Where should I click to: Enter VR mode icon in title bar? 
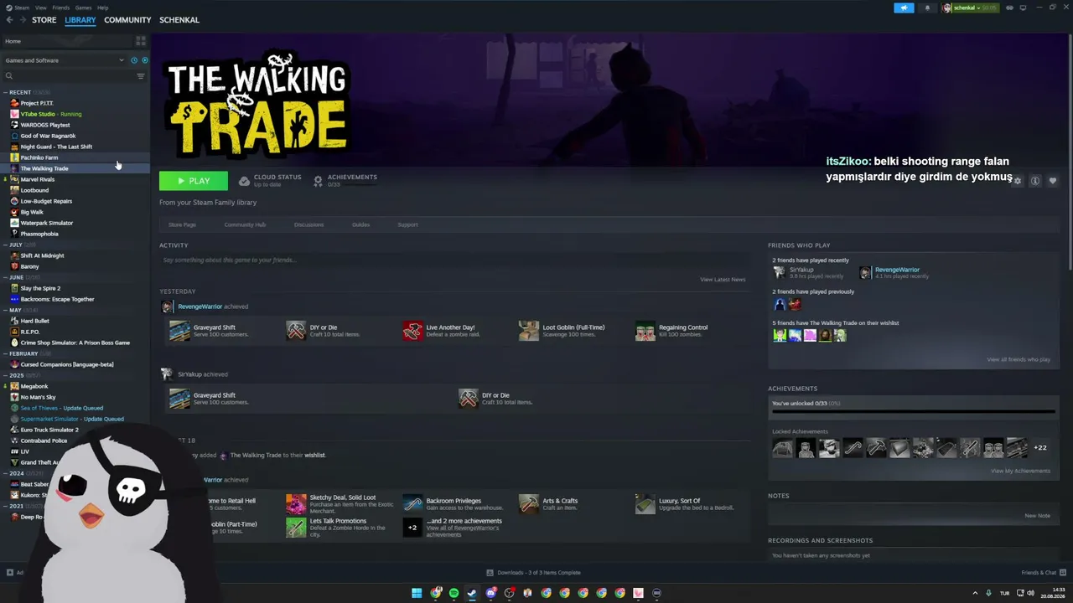click(1009, 8)
